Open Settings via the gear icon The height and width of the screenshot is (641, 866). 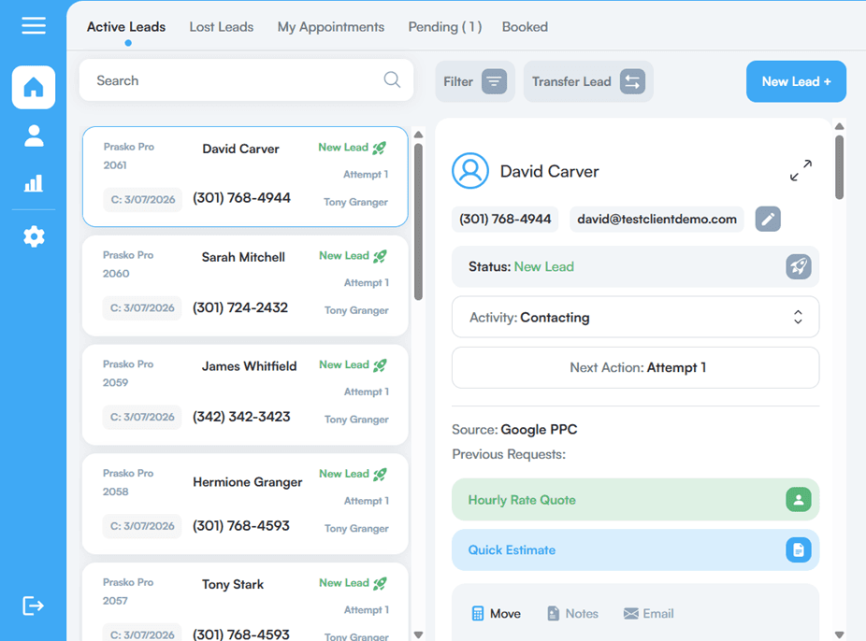point(33,235)
